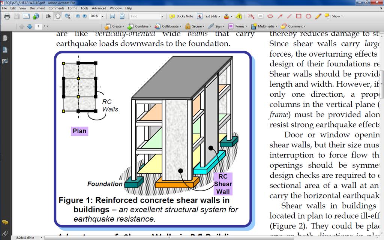Screen dimensions: 384x240
Task: Choose the Select text cursor tool
Action: (x=48, y=16)
